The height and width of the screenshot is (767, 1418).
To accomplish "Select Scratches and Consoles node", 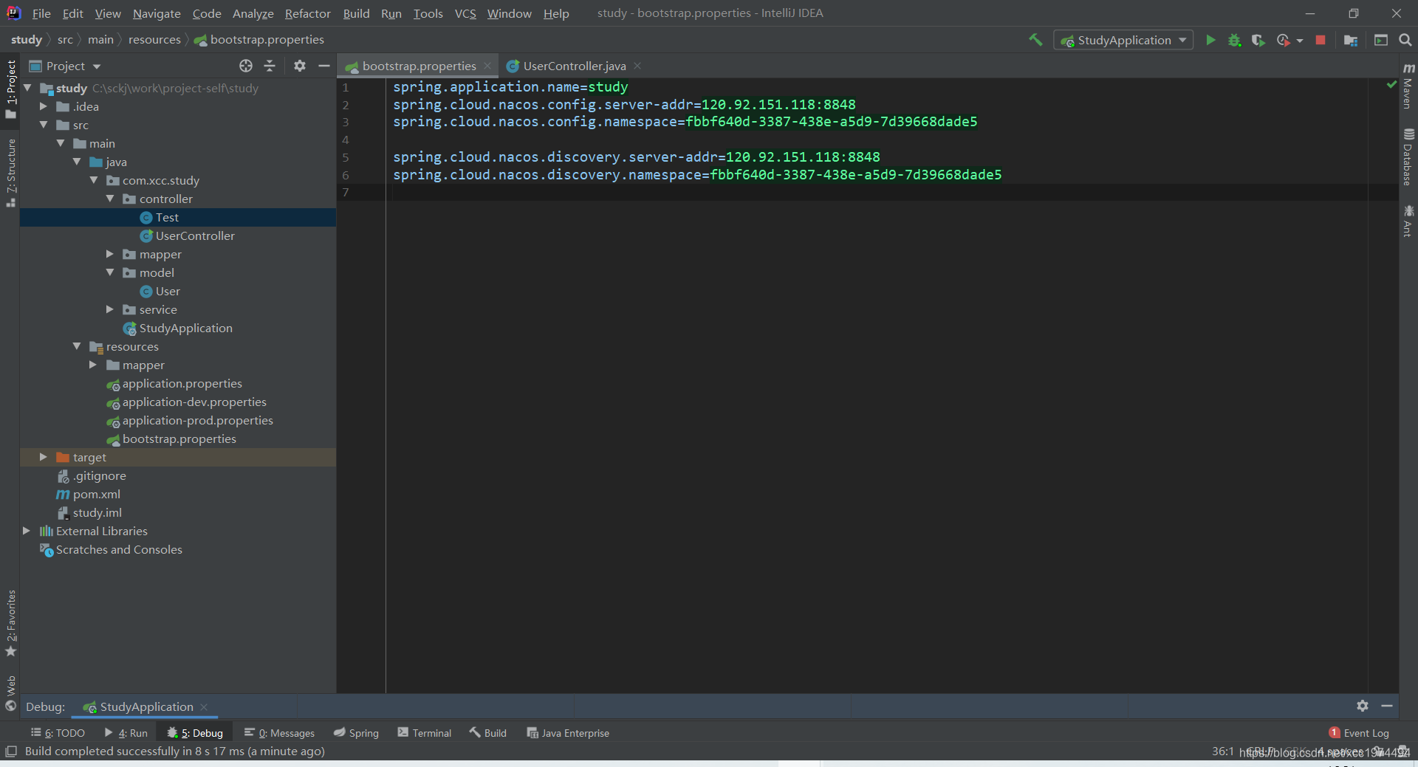I will click(x=119, y=549).
